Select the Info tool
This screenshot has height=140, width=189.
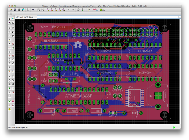[9, 19]
